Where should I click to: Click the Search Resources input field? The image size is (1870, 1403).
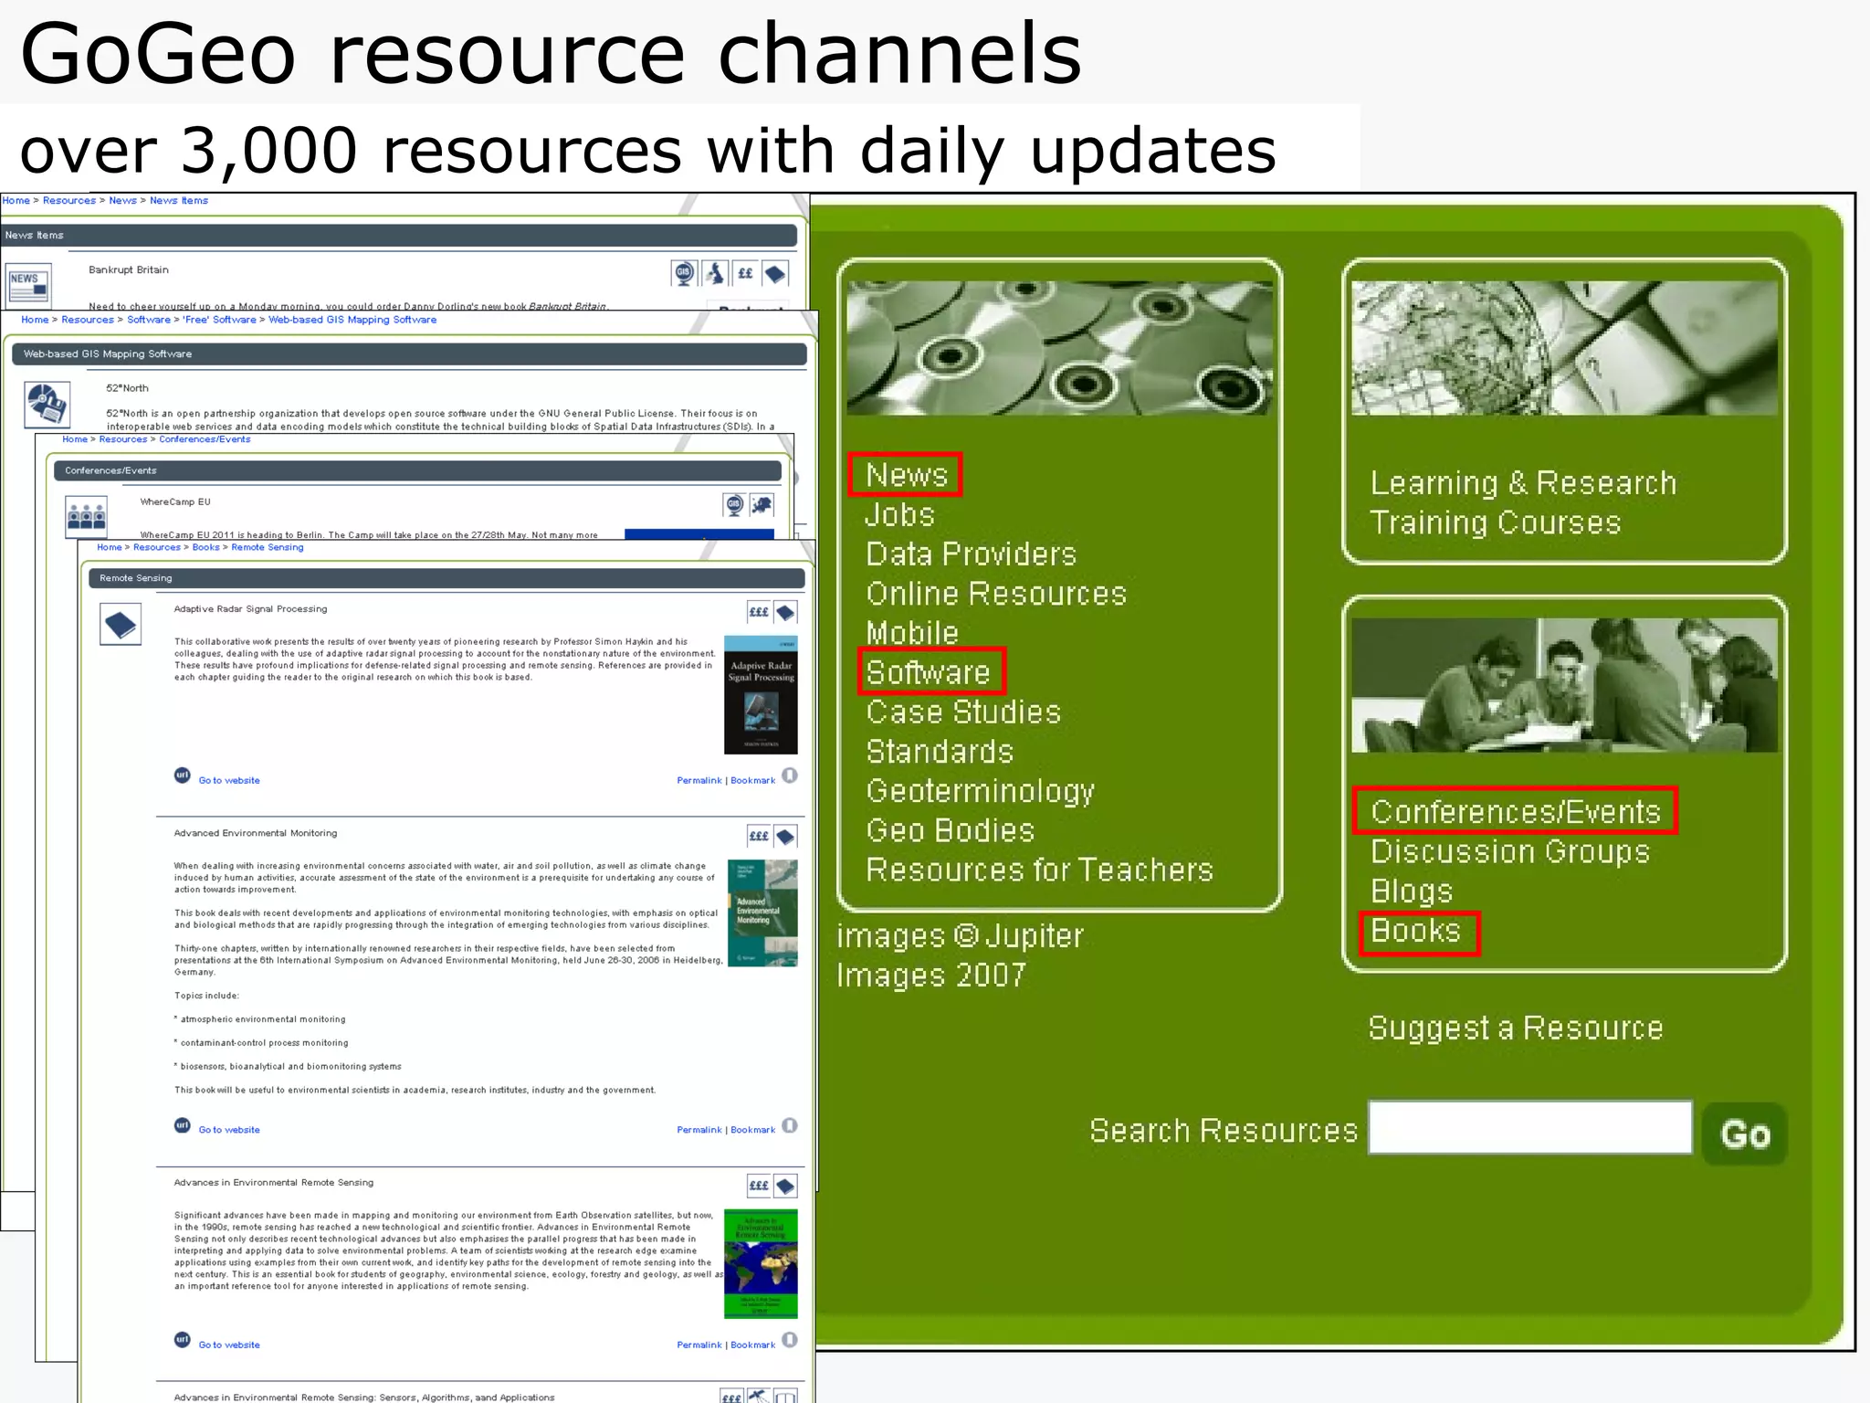click(1530, 1127)
